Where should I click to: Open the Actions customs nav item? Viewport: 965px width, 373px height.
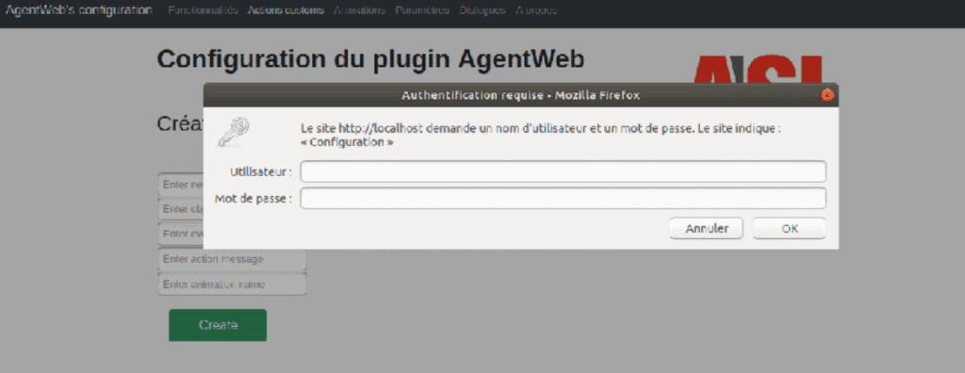(x=286, y=10)
